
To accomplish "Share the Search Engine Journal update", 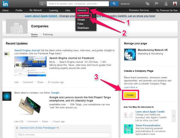I will click(x=40, y=82).
